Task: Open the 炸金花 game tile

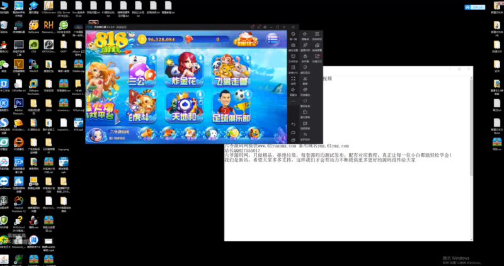Action: [x=183, y=69]
